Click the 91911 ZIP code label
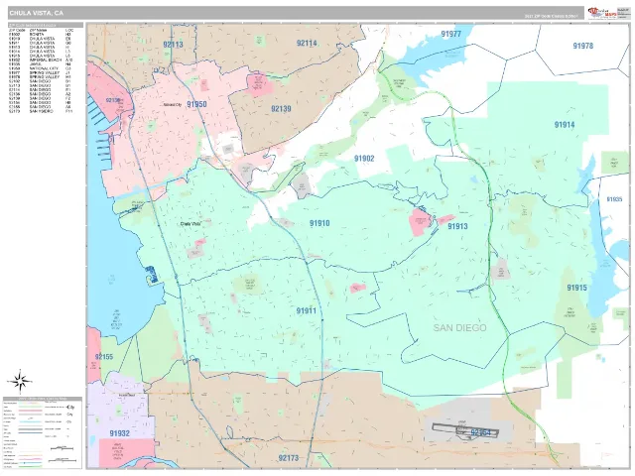 [x=307, y=310]
